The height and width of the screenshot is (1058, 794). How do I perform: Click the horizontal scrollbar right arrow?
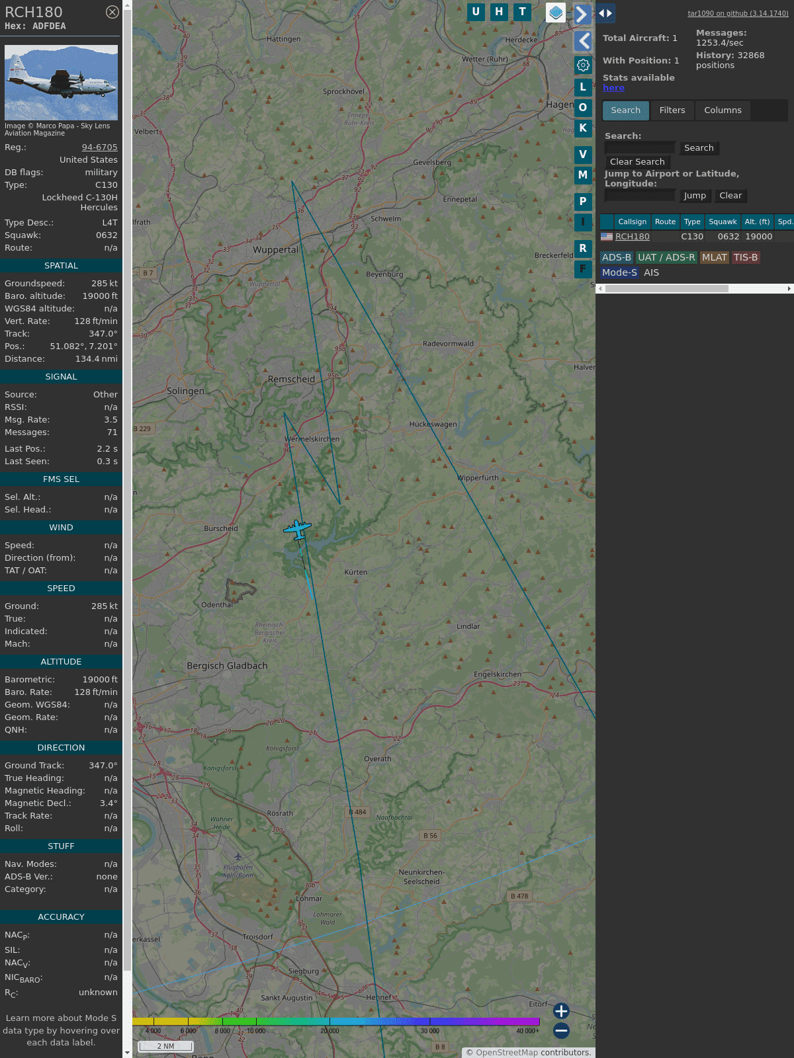[789, 289]
